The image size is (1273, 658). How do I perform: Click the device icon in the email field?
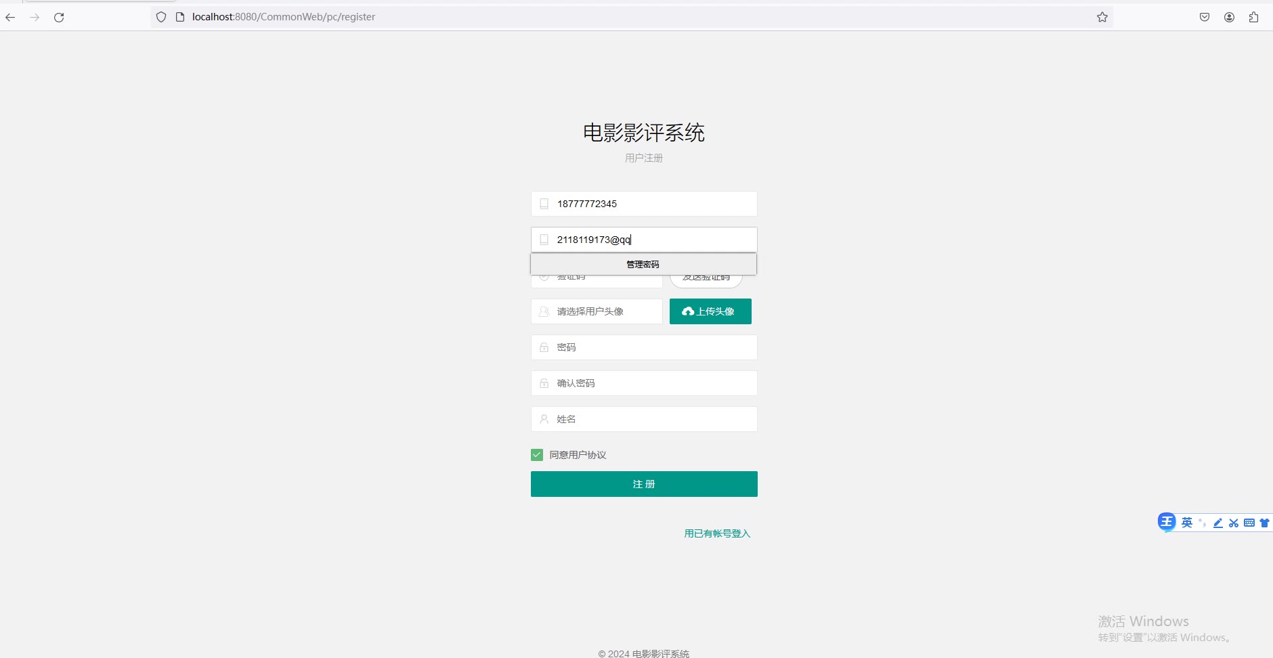[x=544, y=240]
